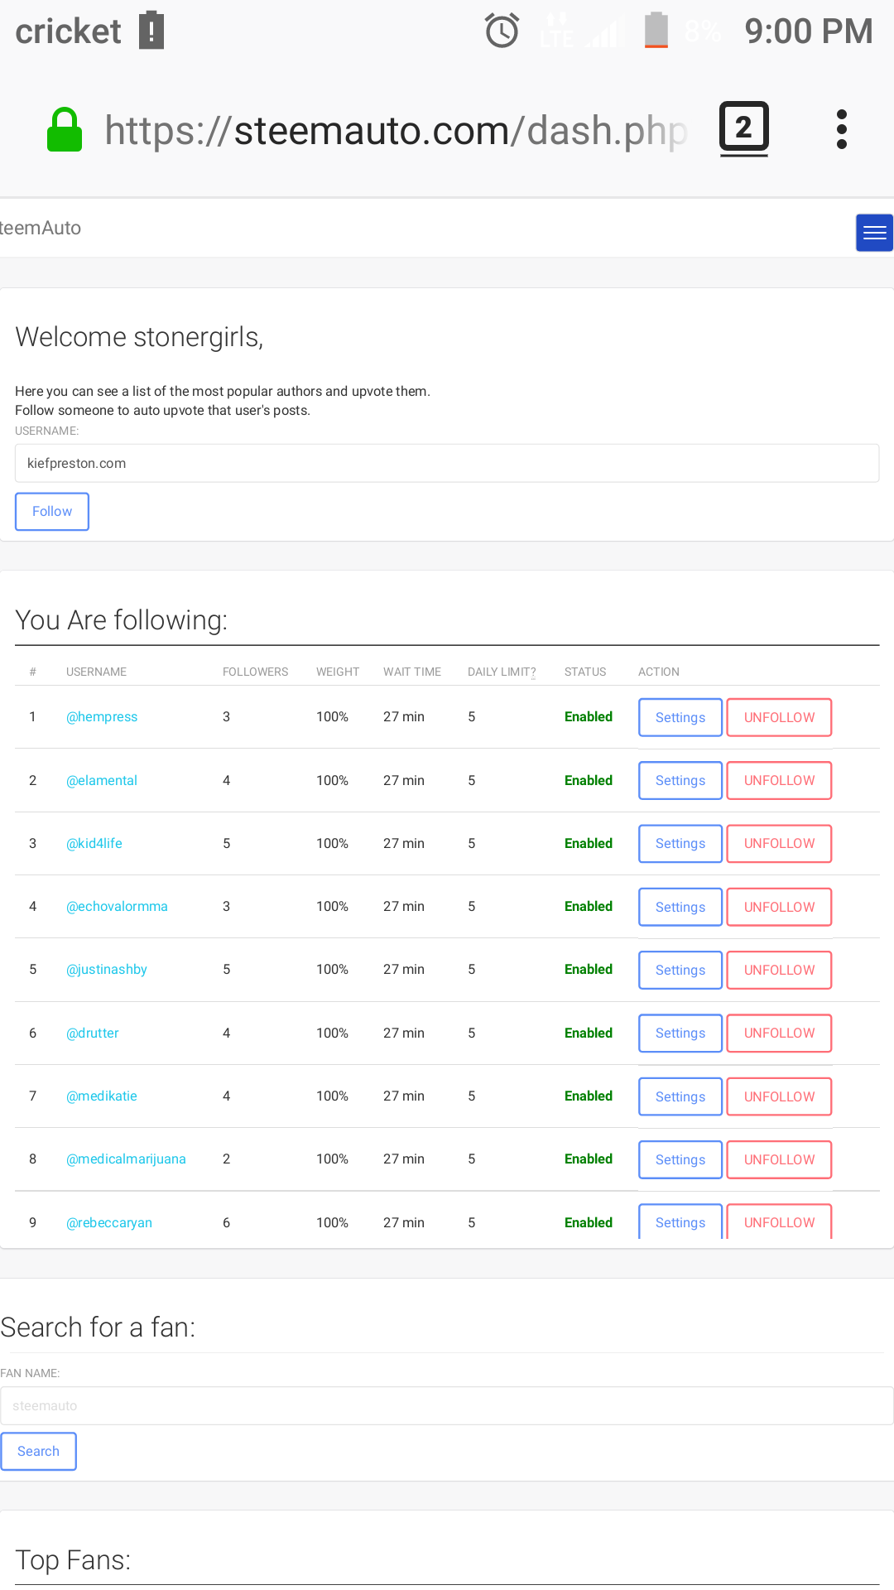Tap the green secure padlock icon
The image size is (894, 1590).
click(x=65, y=130)
